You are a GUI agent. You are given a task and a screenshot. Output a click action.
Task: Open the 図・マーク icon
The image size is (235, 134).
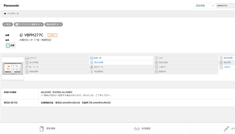pos(27,67)
